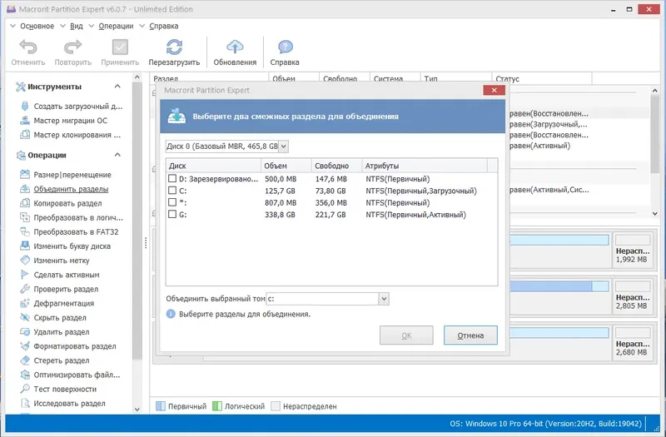Viewport: 666px width, 437px height.
Task: Click the Convert to FAT32 icon
Action: [25, 232]
